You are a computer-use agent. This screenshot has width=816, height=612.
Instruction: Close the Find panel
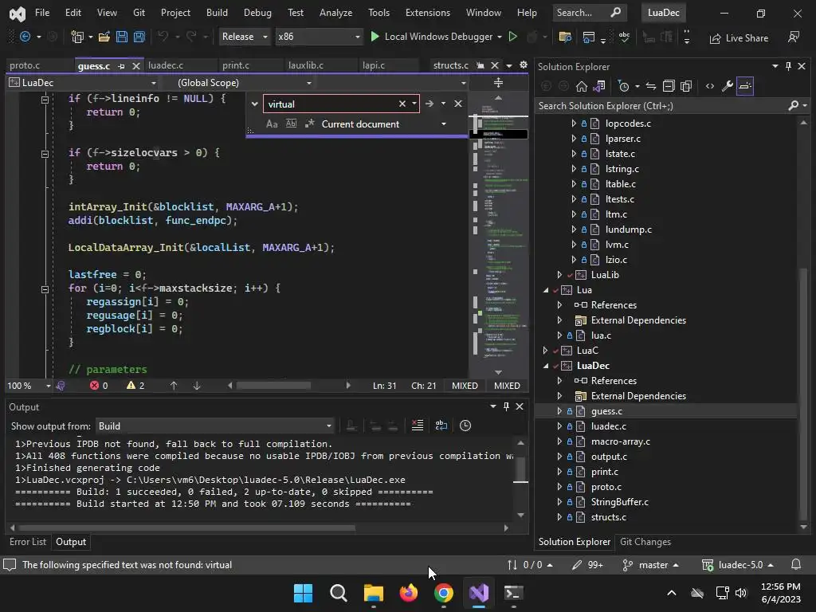(x=458, y=104)
